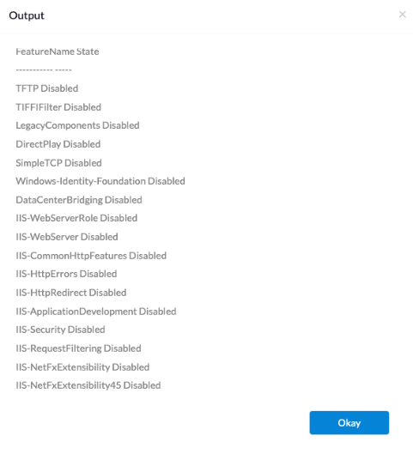Click the TIFFIFilter Disabled entry

tap(58, 107)
